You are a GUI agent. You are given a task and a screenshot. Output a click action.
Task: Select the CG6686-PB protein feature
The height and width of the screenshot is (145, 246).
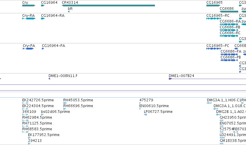[229, 60]
